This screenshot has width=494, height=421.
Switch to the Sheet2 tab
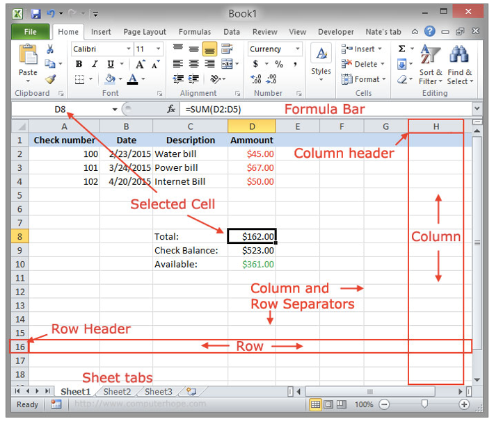tap(117, 391)
